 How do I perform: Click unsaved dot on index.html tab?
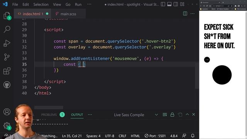point(47,14)
